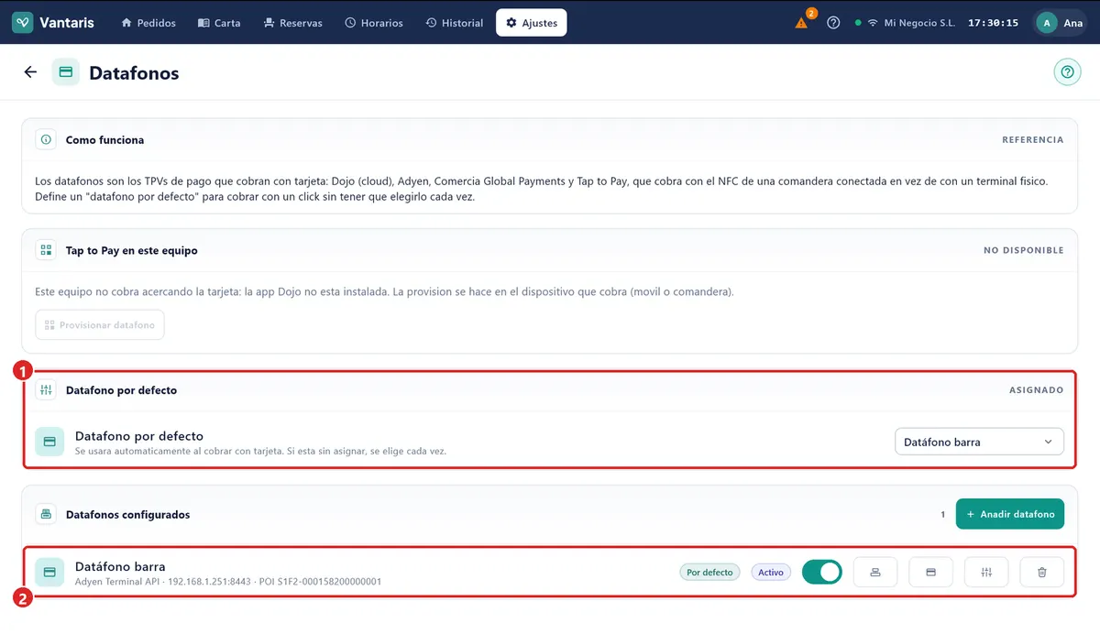Click the terminal icon beside Datafonos configurados
This screenshot has width=1100, height=634.
click(x=46, y=514)
